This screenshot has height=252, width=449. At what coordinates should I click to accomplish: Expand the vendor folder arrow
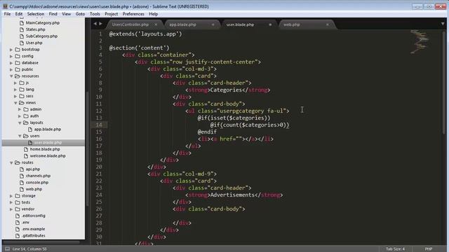click(11, 209)
